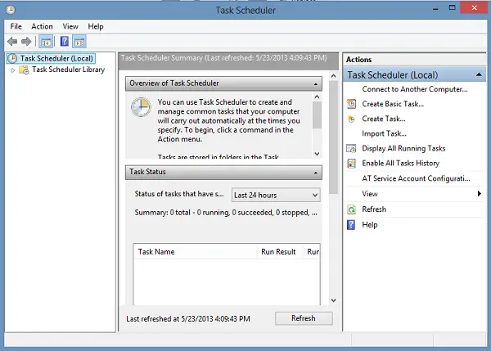Toggle the Show/Hide Action Pane toolbar icon

pos(79,42)
